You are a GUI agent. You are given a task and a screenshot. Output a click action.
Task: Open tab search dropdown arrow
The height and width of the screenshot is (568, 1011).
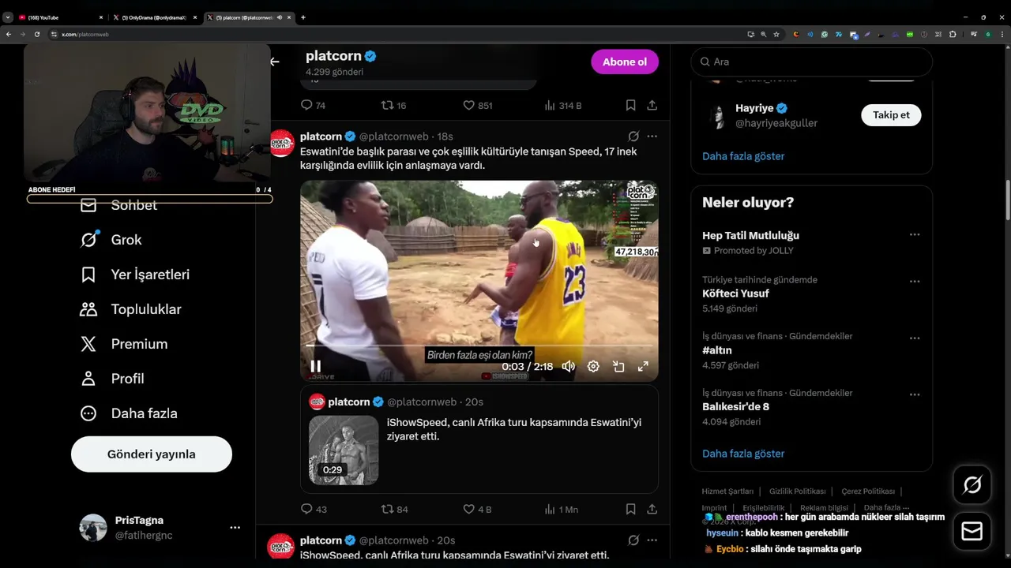(7, 17)
